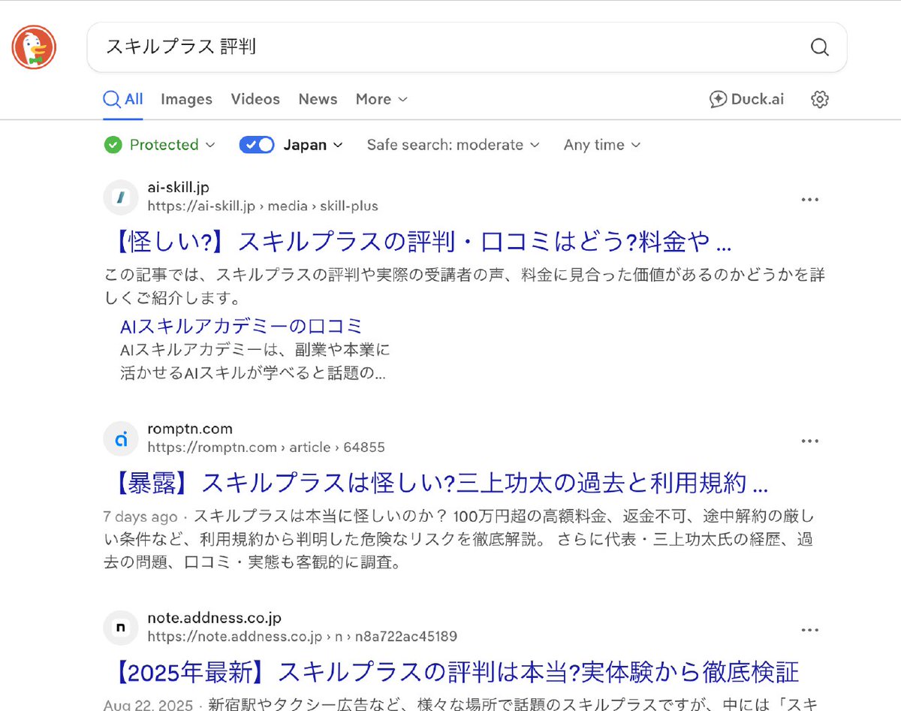This screenshot has height=711, width=901.
Task: Switch to the Images tab
Action: 186,98
